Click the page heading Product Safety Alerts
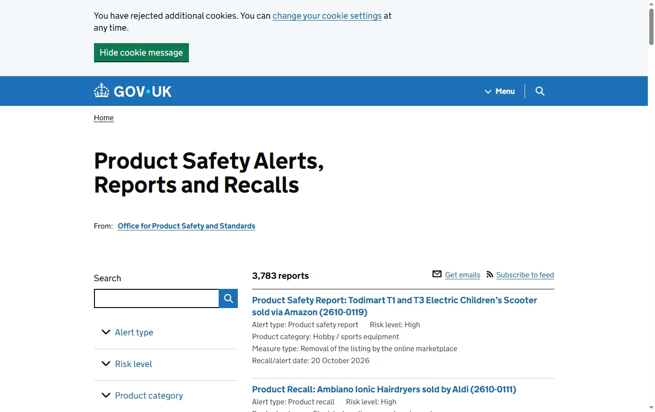655x412 pixels. pyautogui.click(x=209, y=172)
